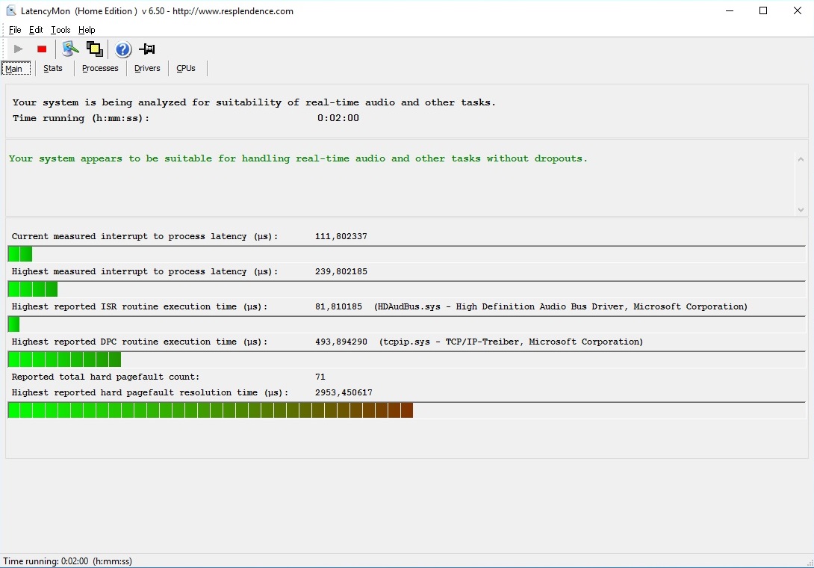Open the Edit menu

(36, 30)
